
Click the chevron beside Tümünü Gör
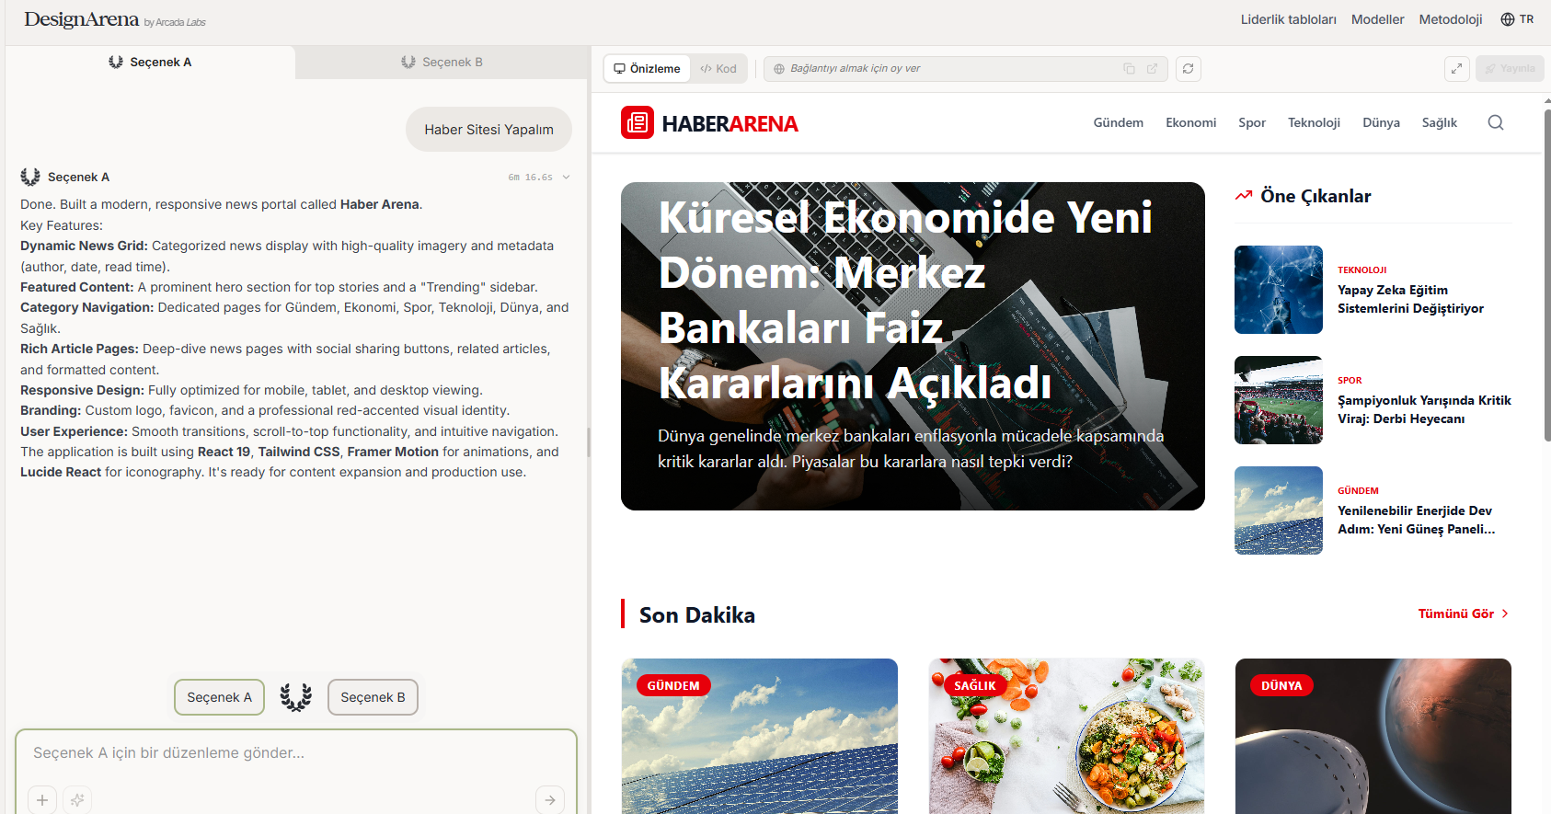point(1505,613)
